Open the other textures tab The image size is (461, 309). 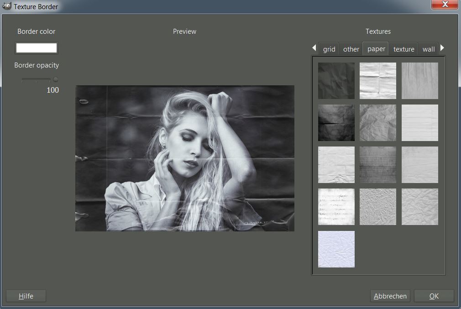click(x=351, y=49)
